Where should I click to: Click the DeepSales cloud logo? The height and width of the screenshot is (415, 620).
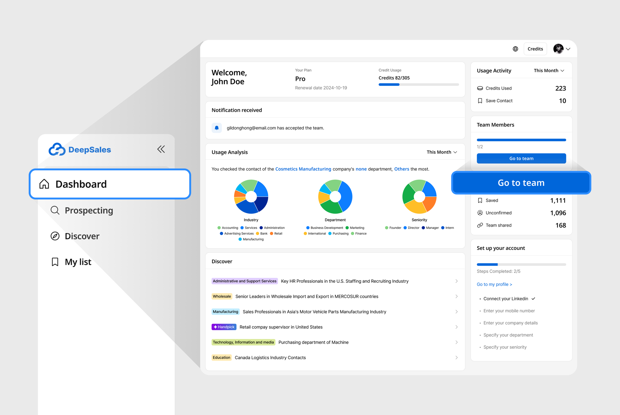click(x=57, y=150)
